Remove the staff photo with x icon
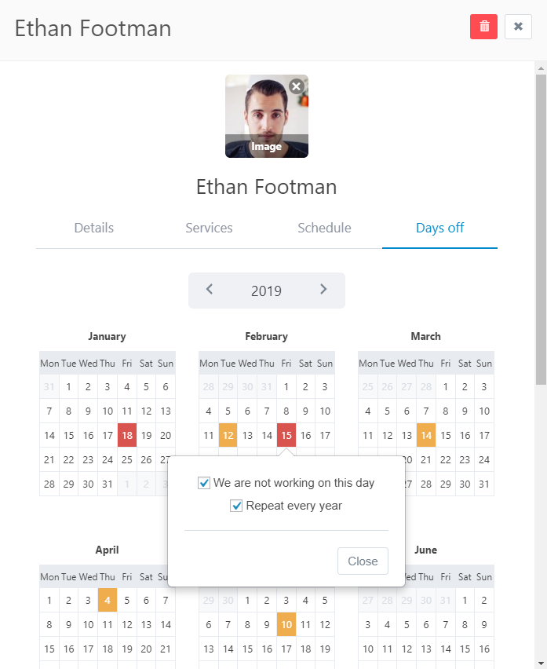The width and height of the screenshot is (547, 669). [296, 86]
